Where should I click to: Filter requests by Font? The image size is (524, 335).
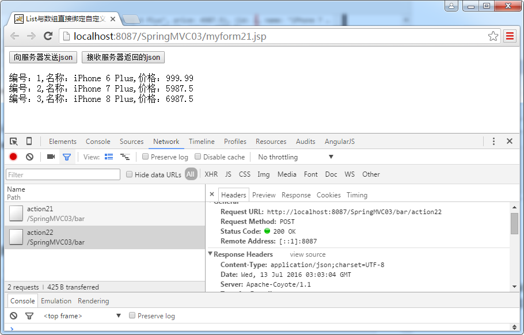click(310, 174)
